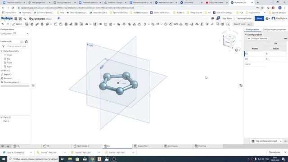Viewport: 288px width, 162px height.
Task: Open the comments speech bubble
Action: click(212, 18)
